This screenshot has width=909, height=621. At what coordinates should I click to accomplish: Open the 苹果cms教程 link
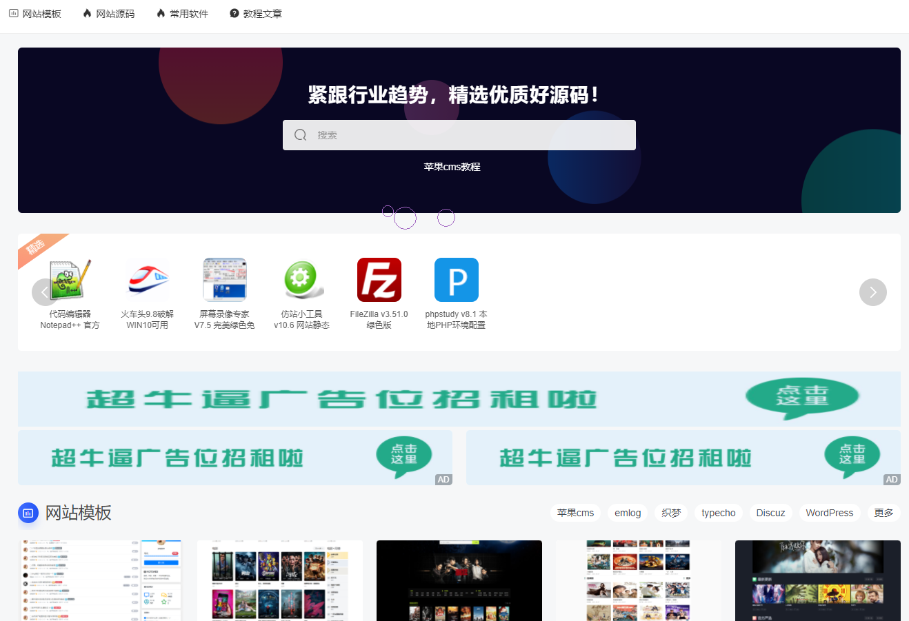(x=452, y=166)
